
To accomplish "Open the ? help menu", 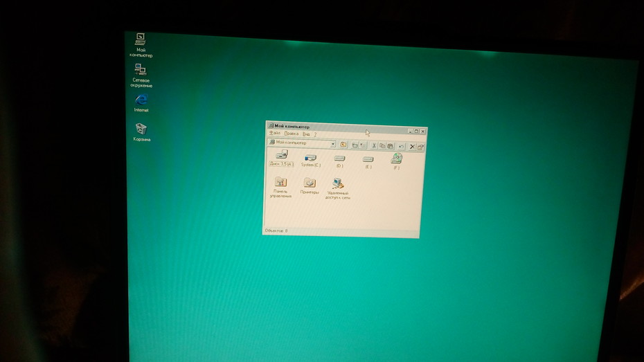I will tap(316, 134).
